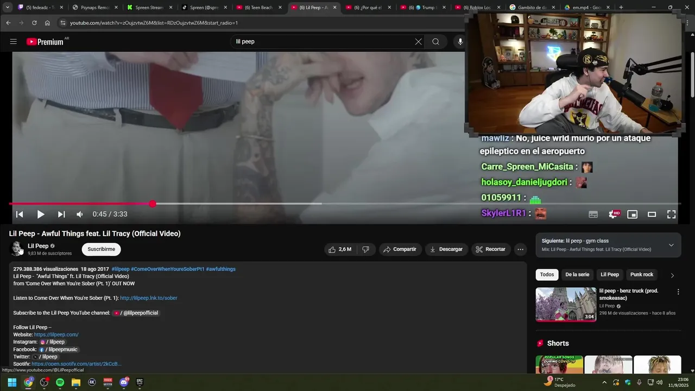The height and width of the screenshot is (391, 695).
Task: Clear the 'lil peep' search text
Action: 418,42
